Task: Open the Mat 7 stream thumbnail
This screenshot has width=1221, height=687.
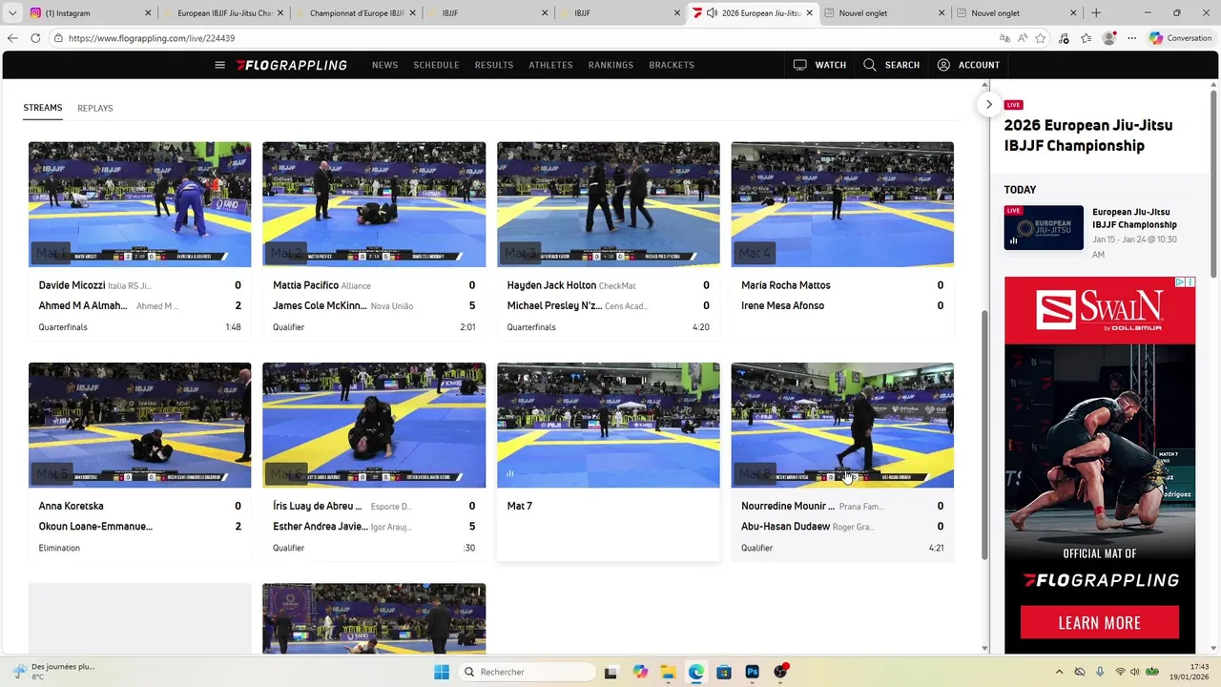Action: 609,425
